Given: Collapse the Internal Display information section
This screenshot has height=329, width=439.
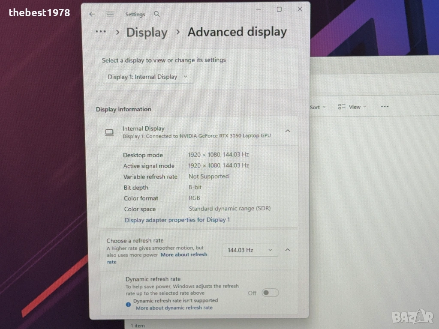Looking at the screenshot, I should point(288,131).
